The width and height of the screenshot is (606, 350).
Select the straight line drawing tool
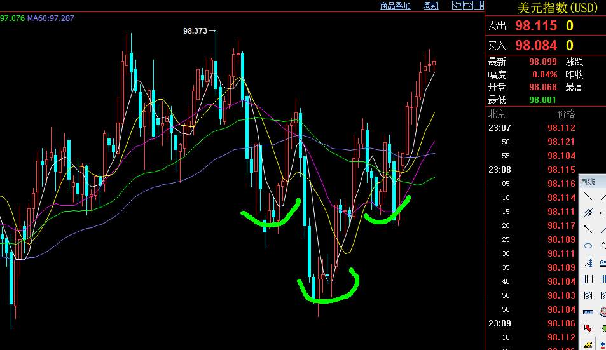pos(588,197)
